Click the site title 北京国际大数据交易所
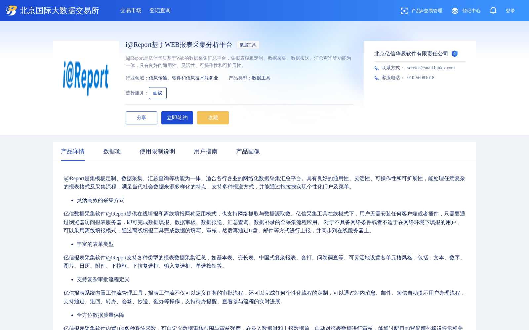Screen dimensions: 529x330 60,11
